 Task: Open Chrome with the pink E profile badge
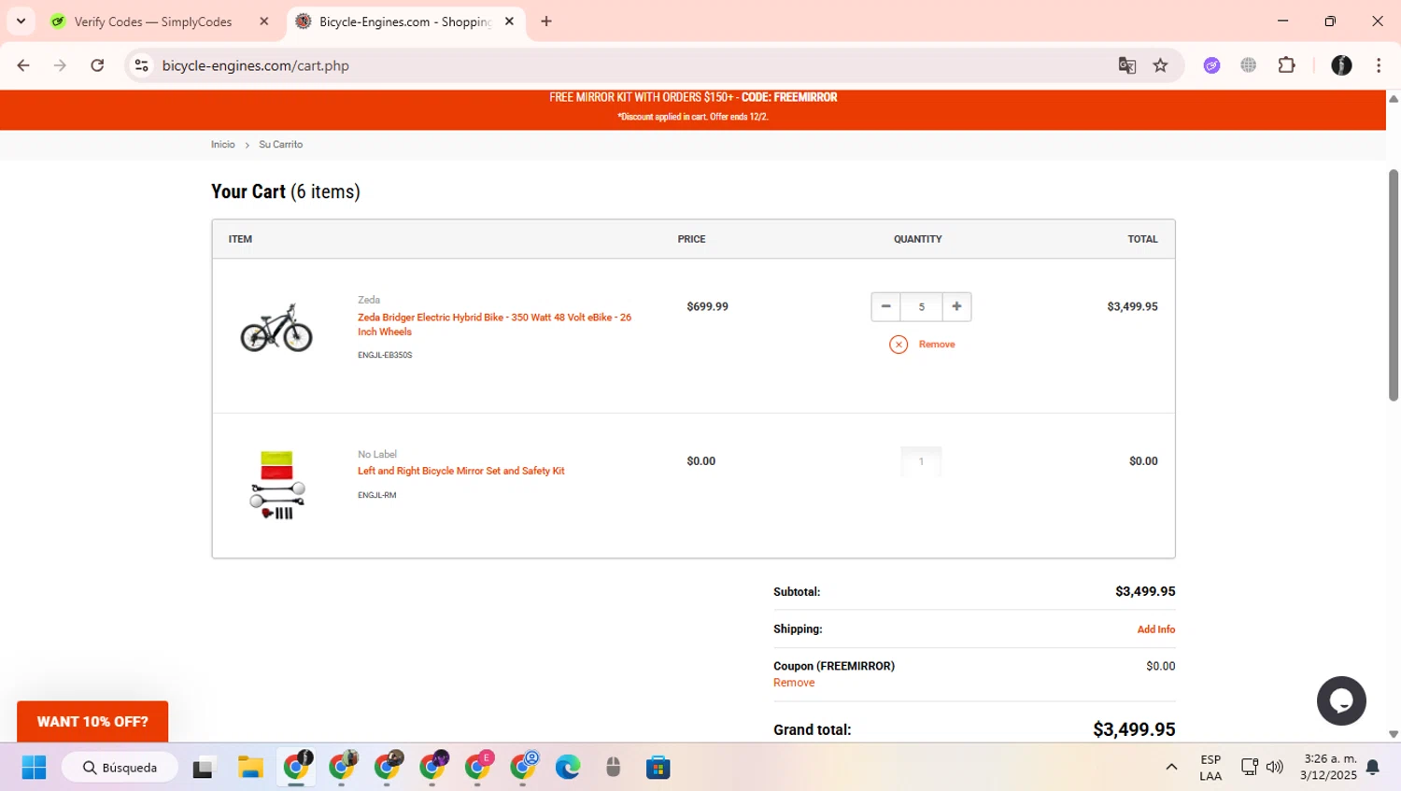(x=479, y=766)
